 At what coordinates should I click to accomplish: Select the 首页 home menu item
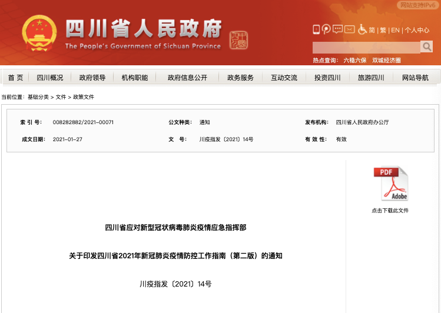click(x=16, y=78)
